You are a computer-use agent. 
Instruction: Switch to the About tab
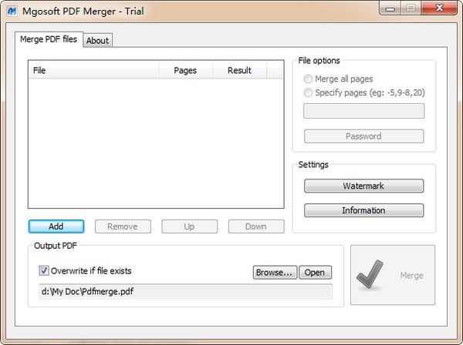point(97,41)
